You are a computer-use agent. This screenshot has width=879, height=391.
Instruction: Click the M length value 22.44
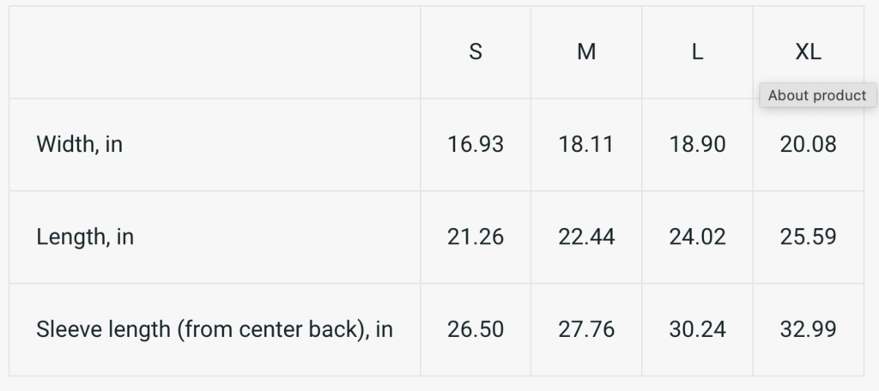tap(586, 238)
